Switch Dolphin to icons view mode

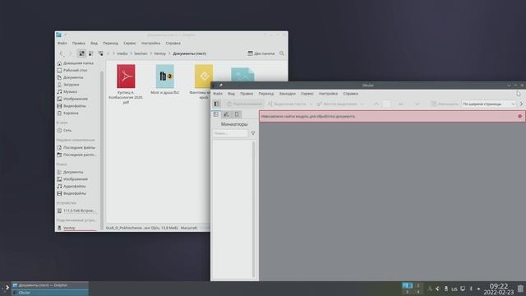tap(82, 53)
